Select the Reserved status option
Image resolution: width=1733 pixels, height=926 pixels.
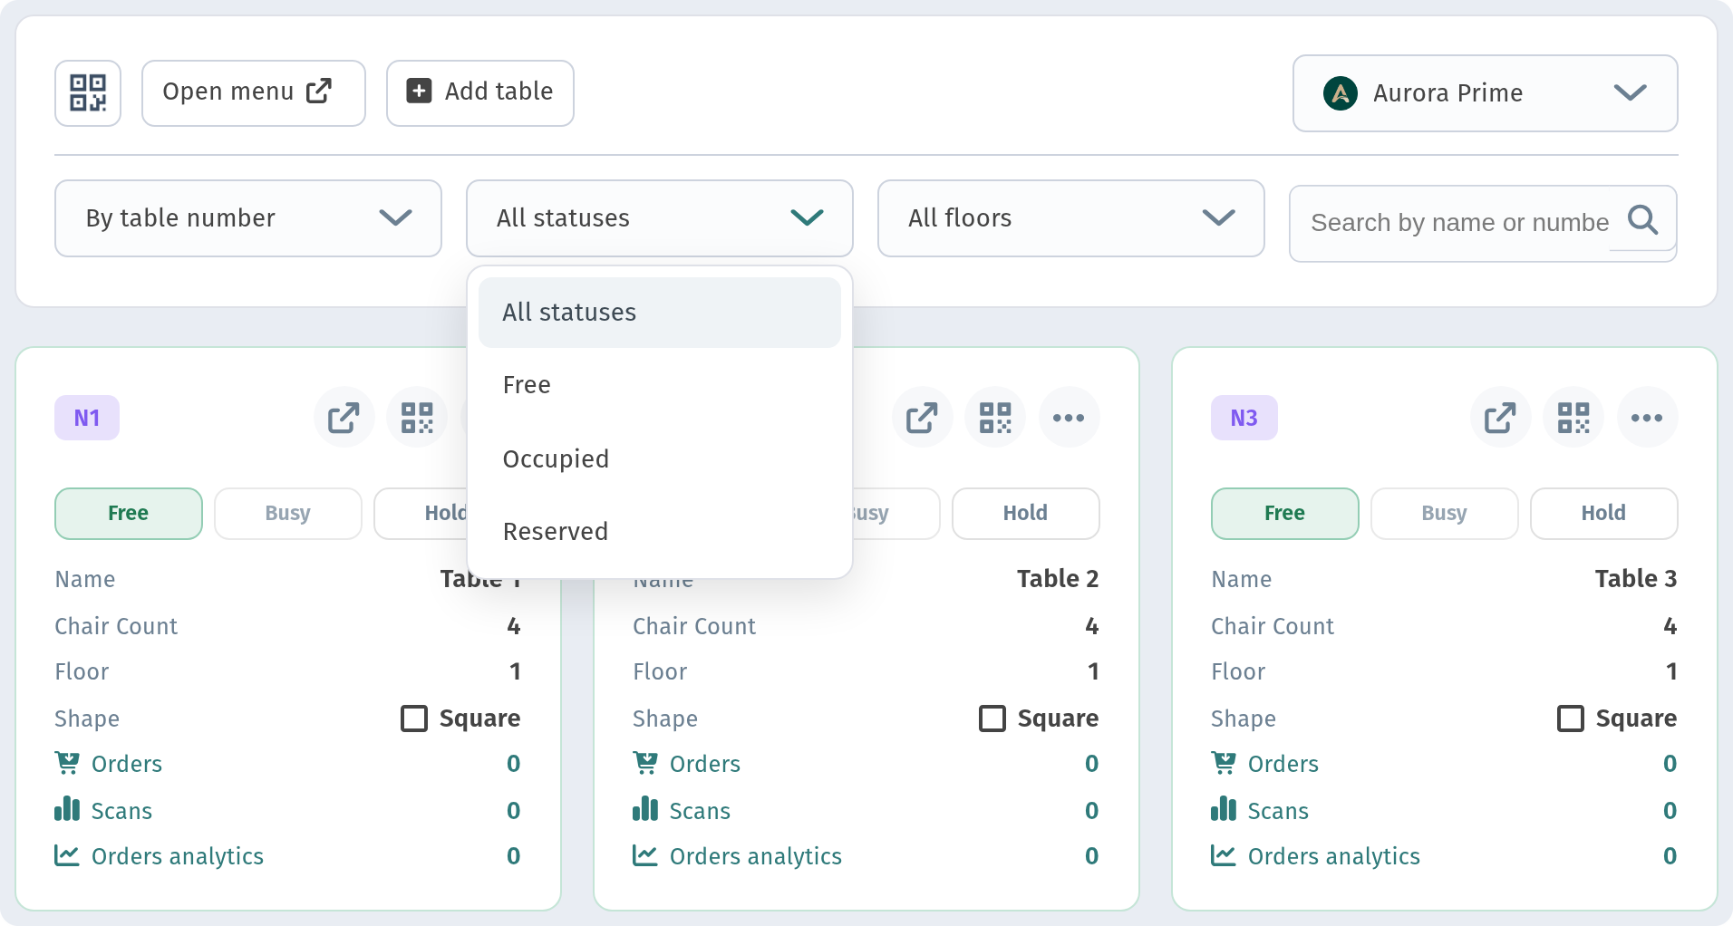660,532
